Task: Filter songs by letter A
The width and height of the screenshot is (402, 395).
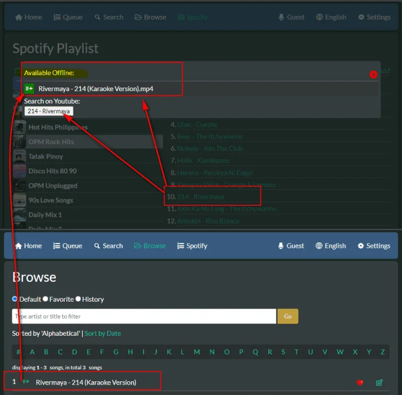Action: [x=32, y=352]
